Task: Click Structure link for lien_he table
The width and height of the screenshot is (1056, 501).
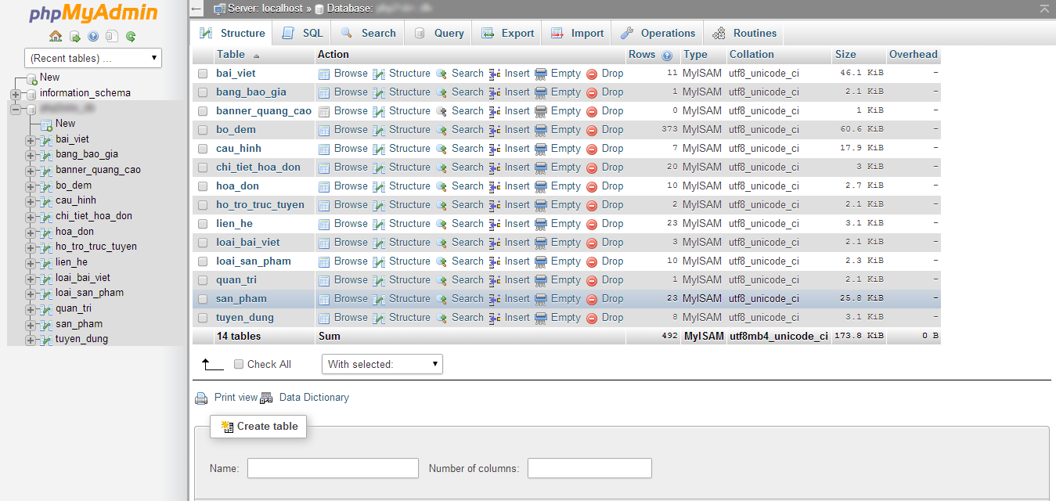Action: [x=409, y=224]
